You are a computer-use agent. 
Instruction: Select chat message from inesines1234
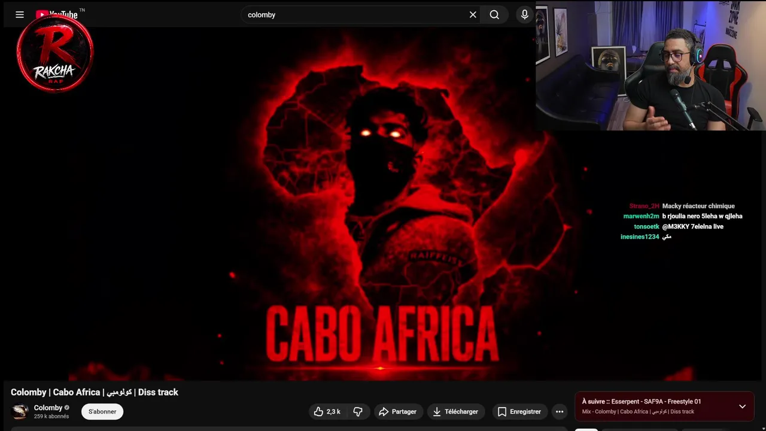646,236
